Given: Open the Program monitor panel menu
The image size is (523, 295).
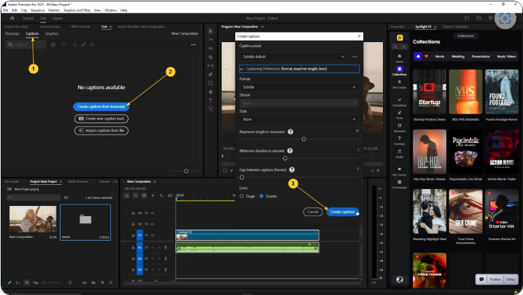Looking at the screenshot, I should coord(263,27).
